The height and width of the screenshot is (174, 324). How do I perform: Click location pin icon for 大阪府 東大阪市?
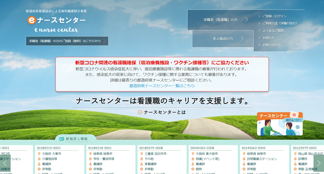coord(193,154)
